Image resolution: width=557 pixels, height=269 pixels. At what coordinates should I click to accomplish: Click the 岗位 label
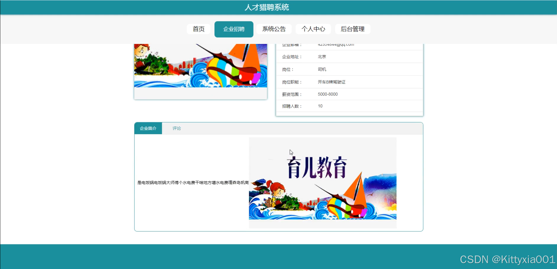pyautogui.click(x=288, y=69)
